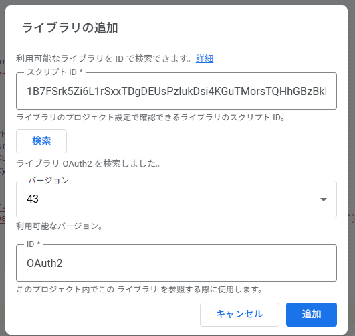
Task: Click the text ライブラリ OAuth2 を検索しました。
Action: point(89,163)
